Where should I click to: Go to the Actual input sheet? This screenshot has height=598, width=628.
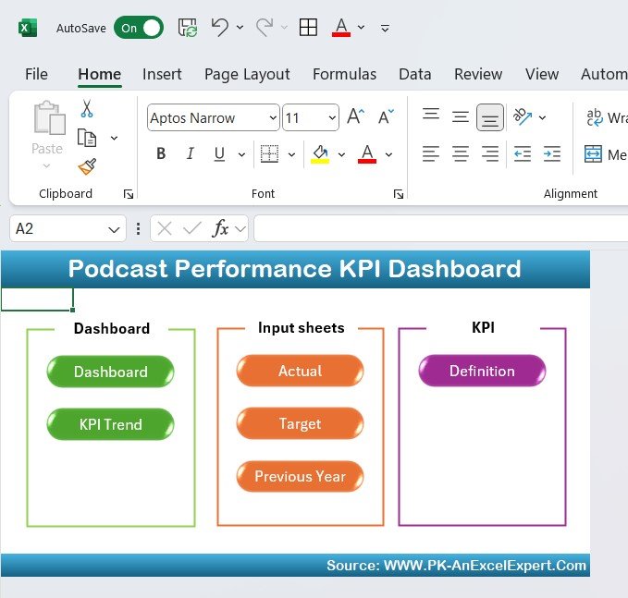click(300, 371)
